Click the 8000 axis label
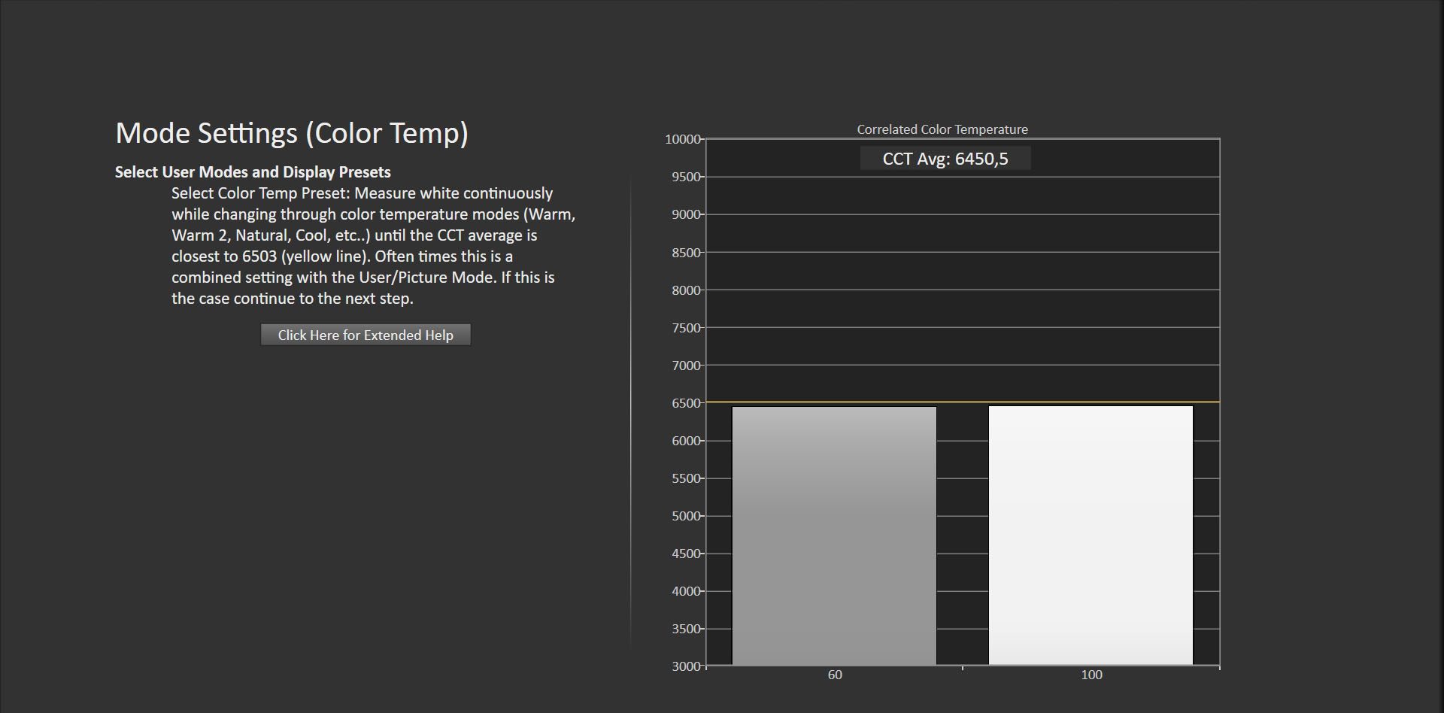Screen dimensions: 1444x713 686,290
